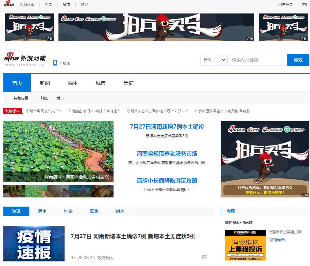310x266 pixels.
Task: Select the fourth building slideshow thumbnail
Action: pos(80,191)
